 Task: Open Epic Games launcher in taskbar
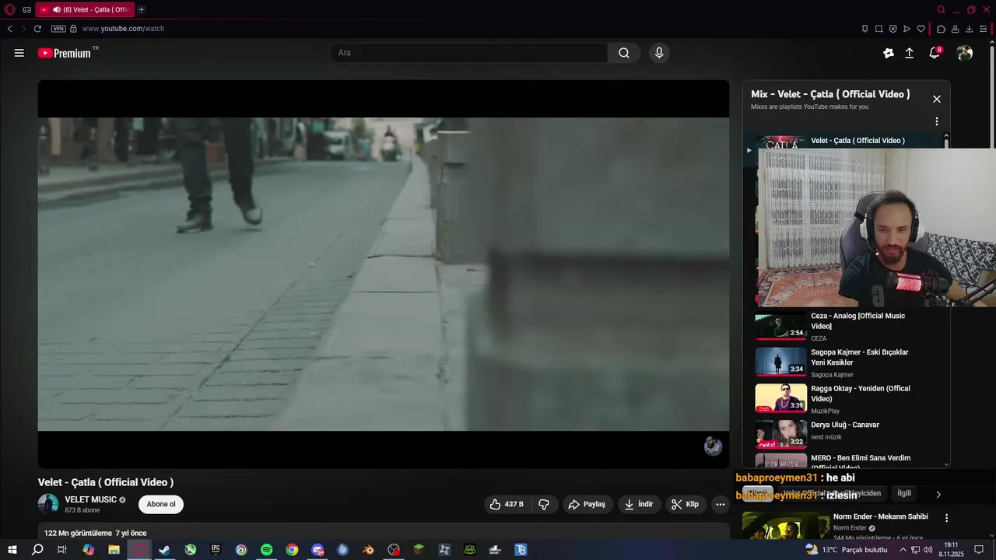(x=216, y=550)
